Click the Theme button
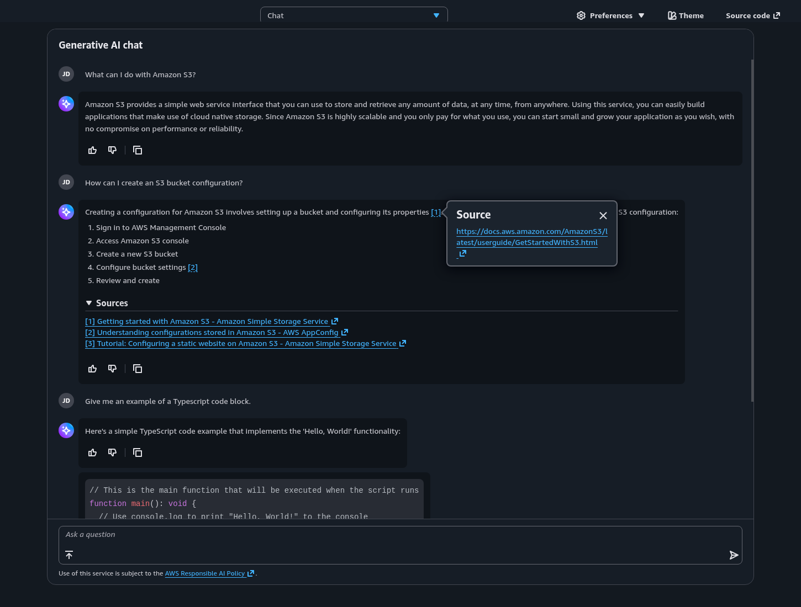Image resolution: width=801 pixels, height=607 pixels. pos(686,15)
